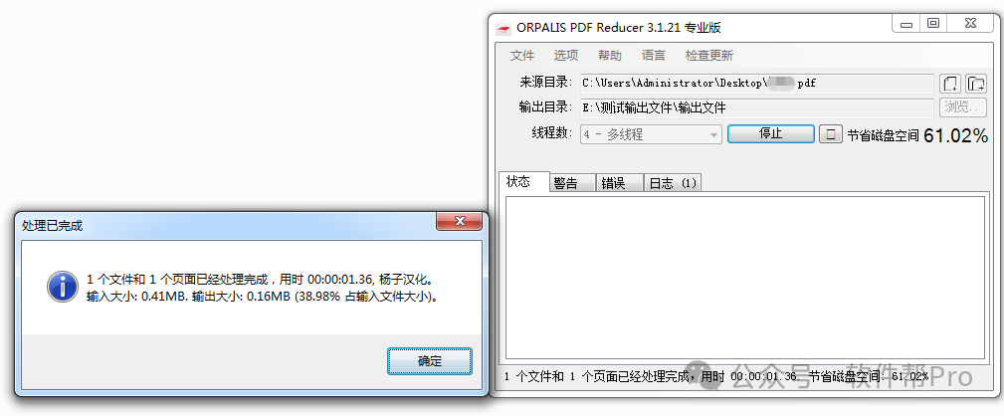Click the ORPALIS PDF Reducer title bar logo

point(504,28)
